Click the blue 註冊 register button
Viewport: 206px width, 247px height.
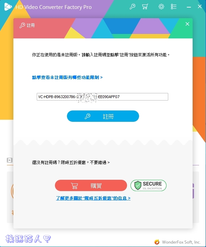[103, 116]
